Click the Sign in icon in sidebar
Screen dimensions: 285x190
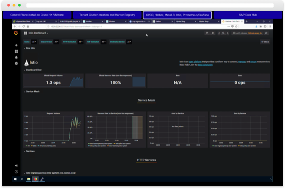coord(16,166)
